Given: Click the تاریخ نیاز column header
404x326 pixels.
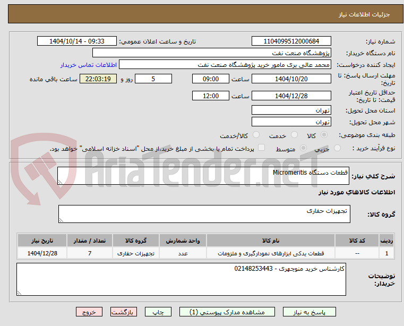Looking at the screenshot, I should pyautogui.click(x=42, y=241).
